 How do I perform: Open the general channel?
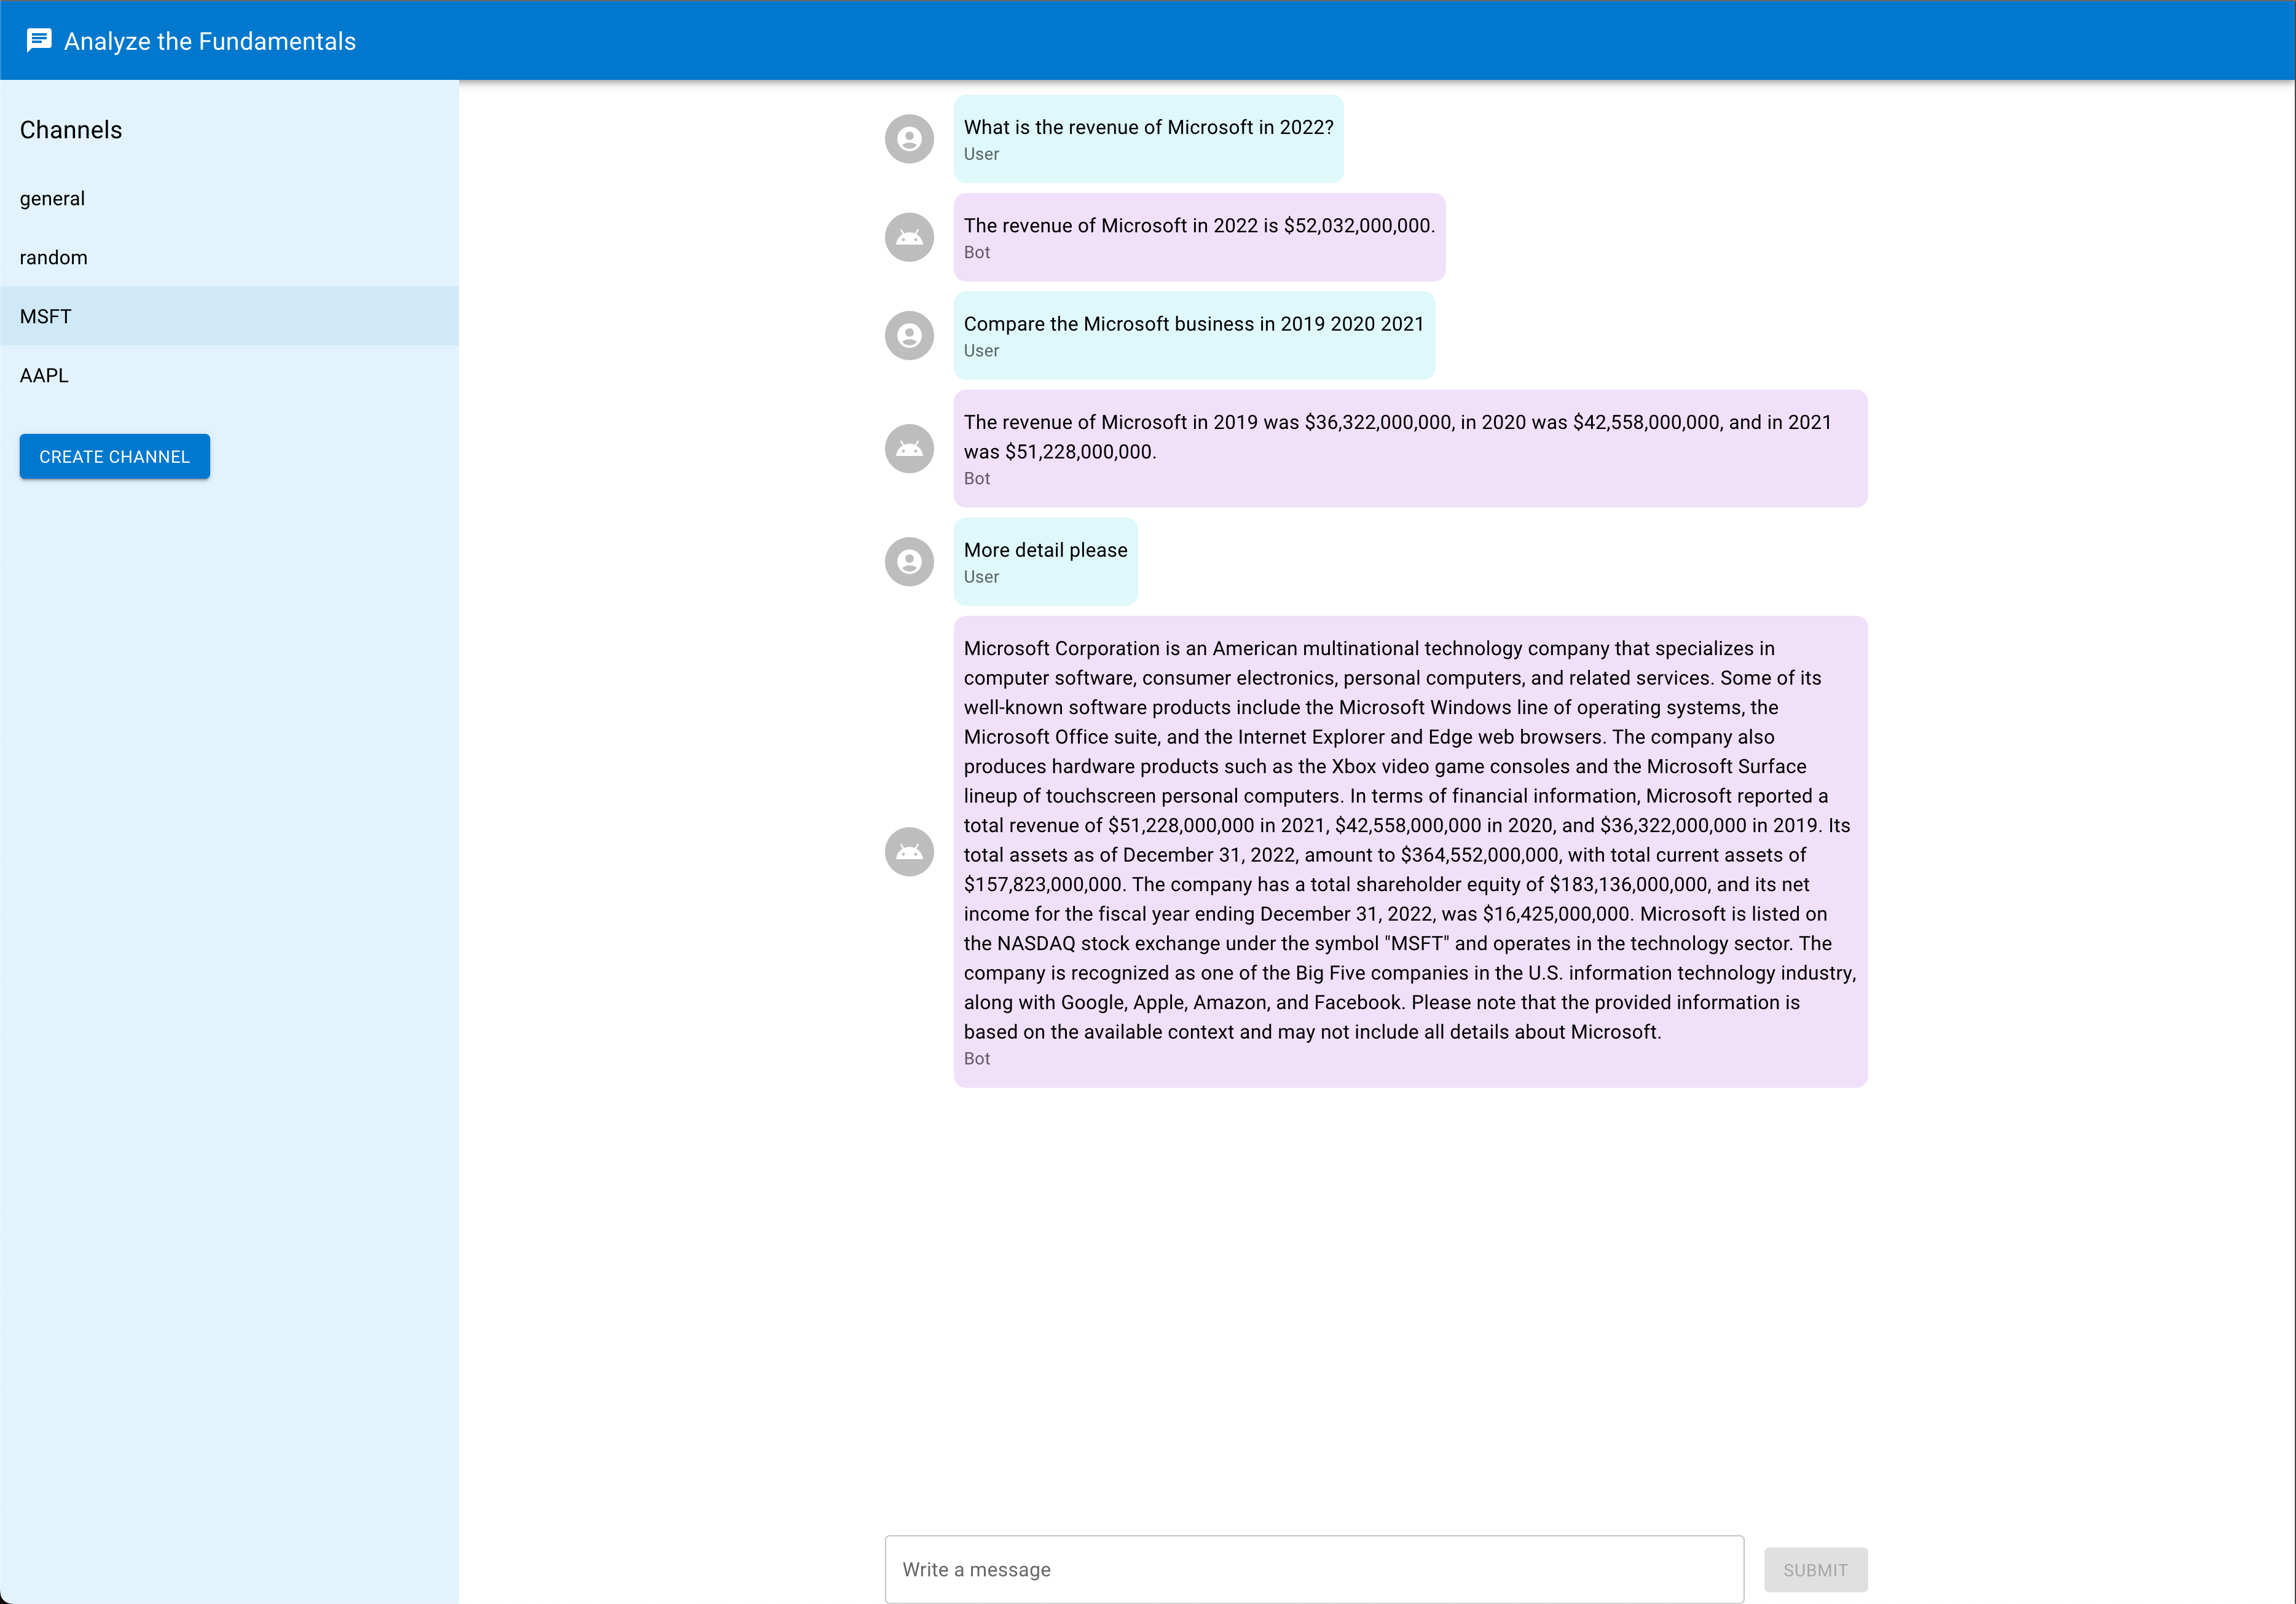(x=52, y=198)
